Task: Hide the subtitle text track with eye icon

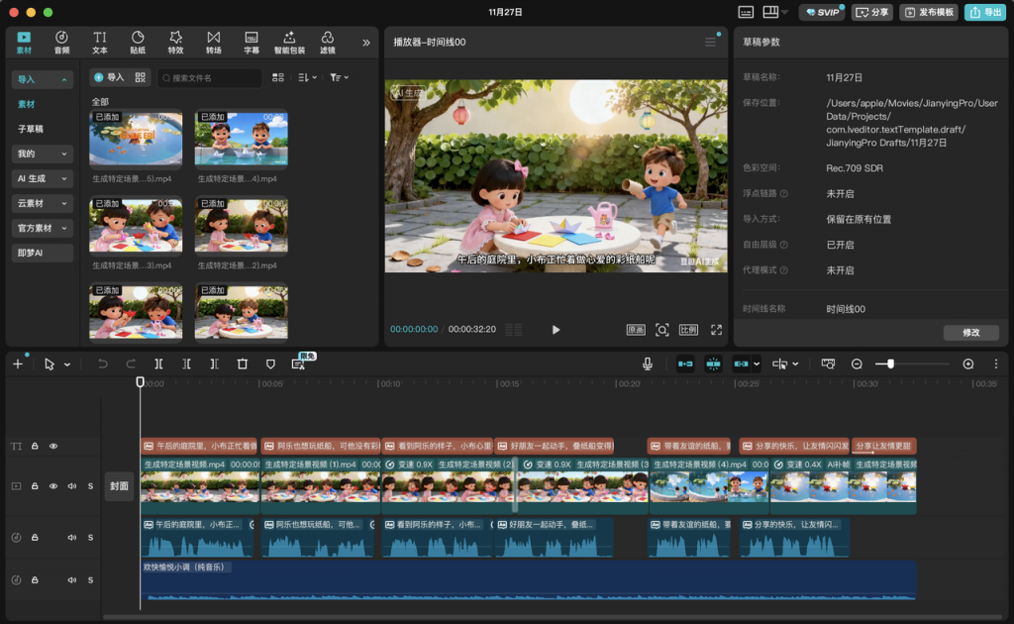Action: coord(53,447)
